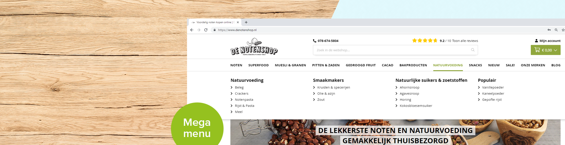
Task: Click in the Zoek in de webshop field
Action: pyautogui.click(x=395, y=50)
